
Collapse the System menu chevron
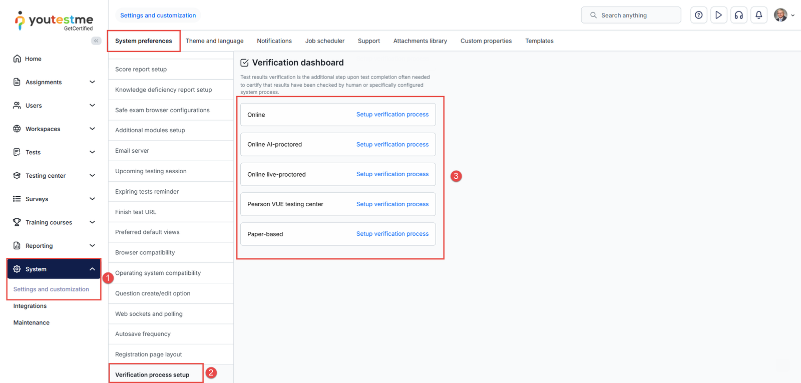tap(92, 269)
